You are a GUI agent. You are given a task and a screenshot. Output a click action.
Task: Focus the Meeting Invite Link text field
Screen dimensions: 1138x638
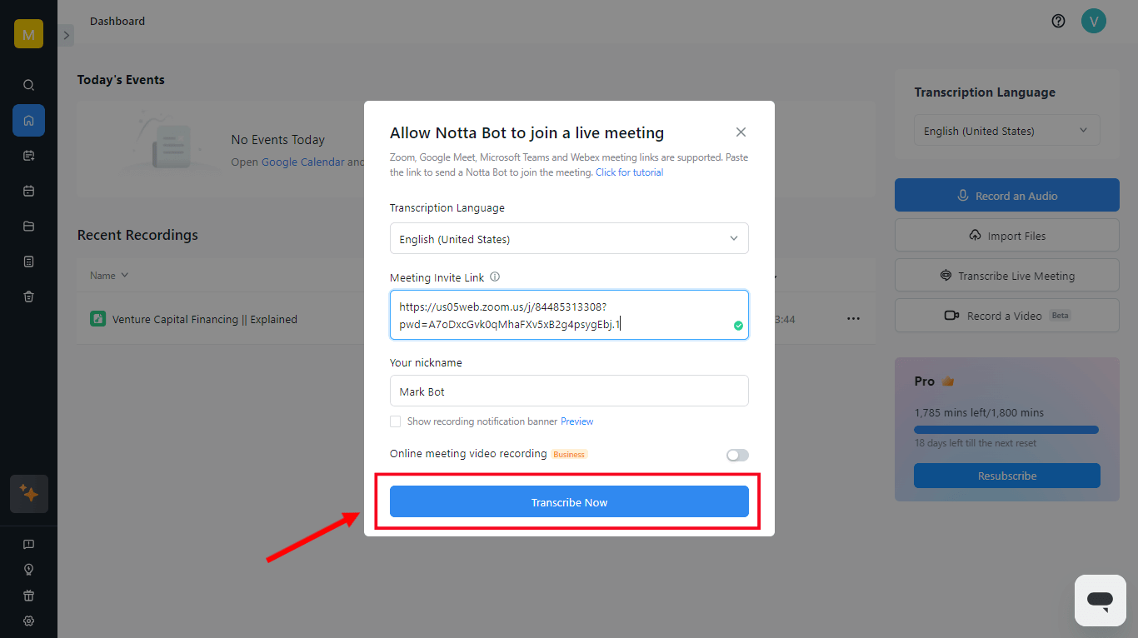[569, 315]
